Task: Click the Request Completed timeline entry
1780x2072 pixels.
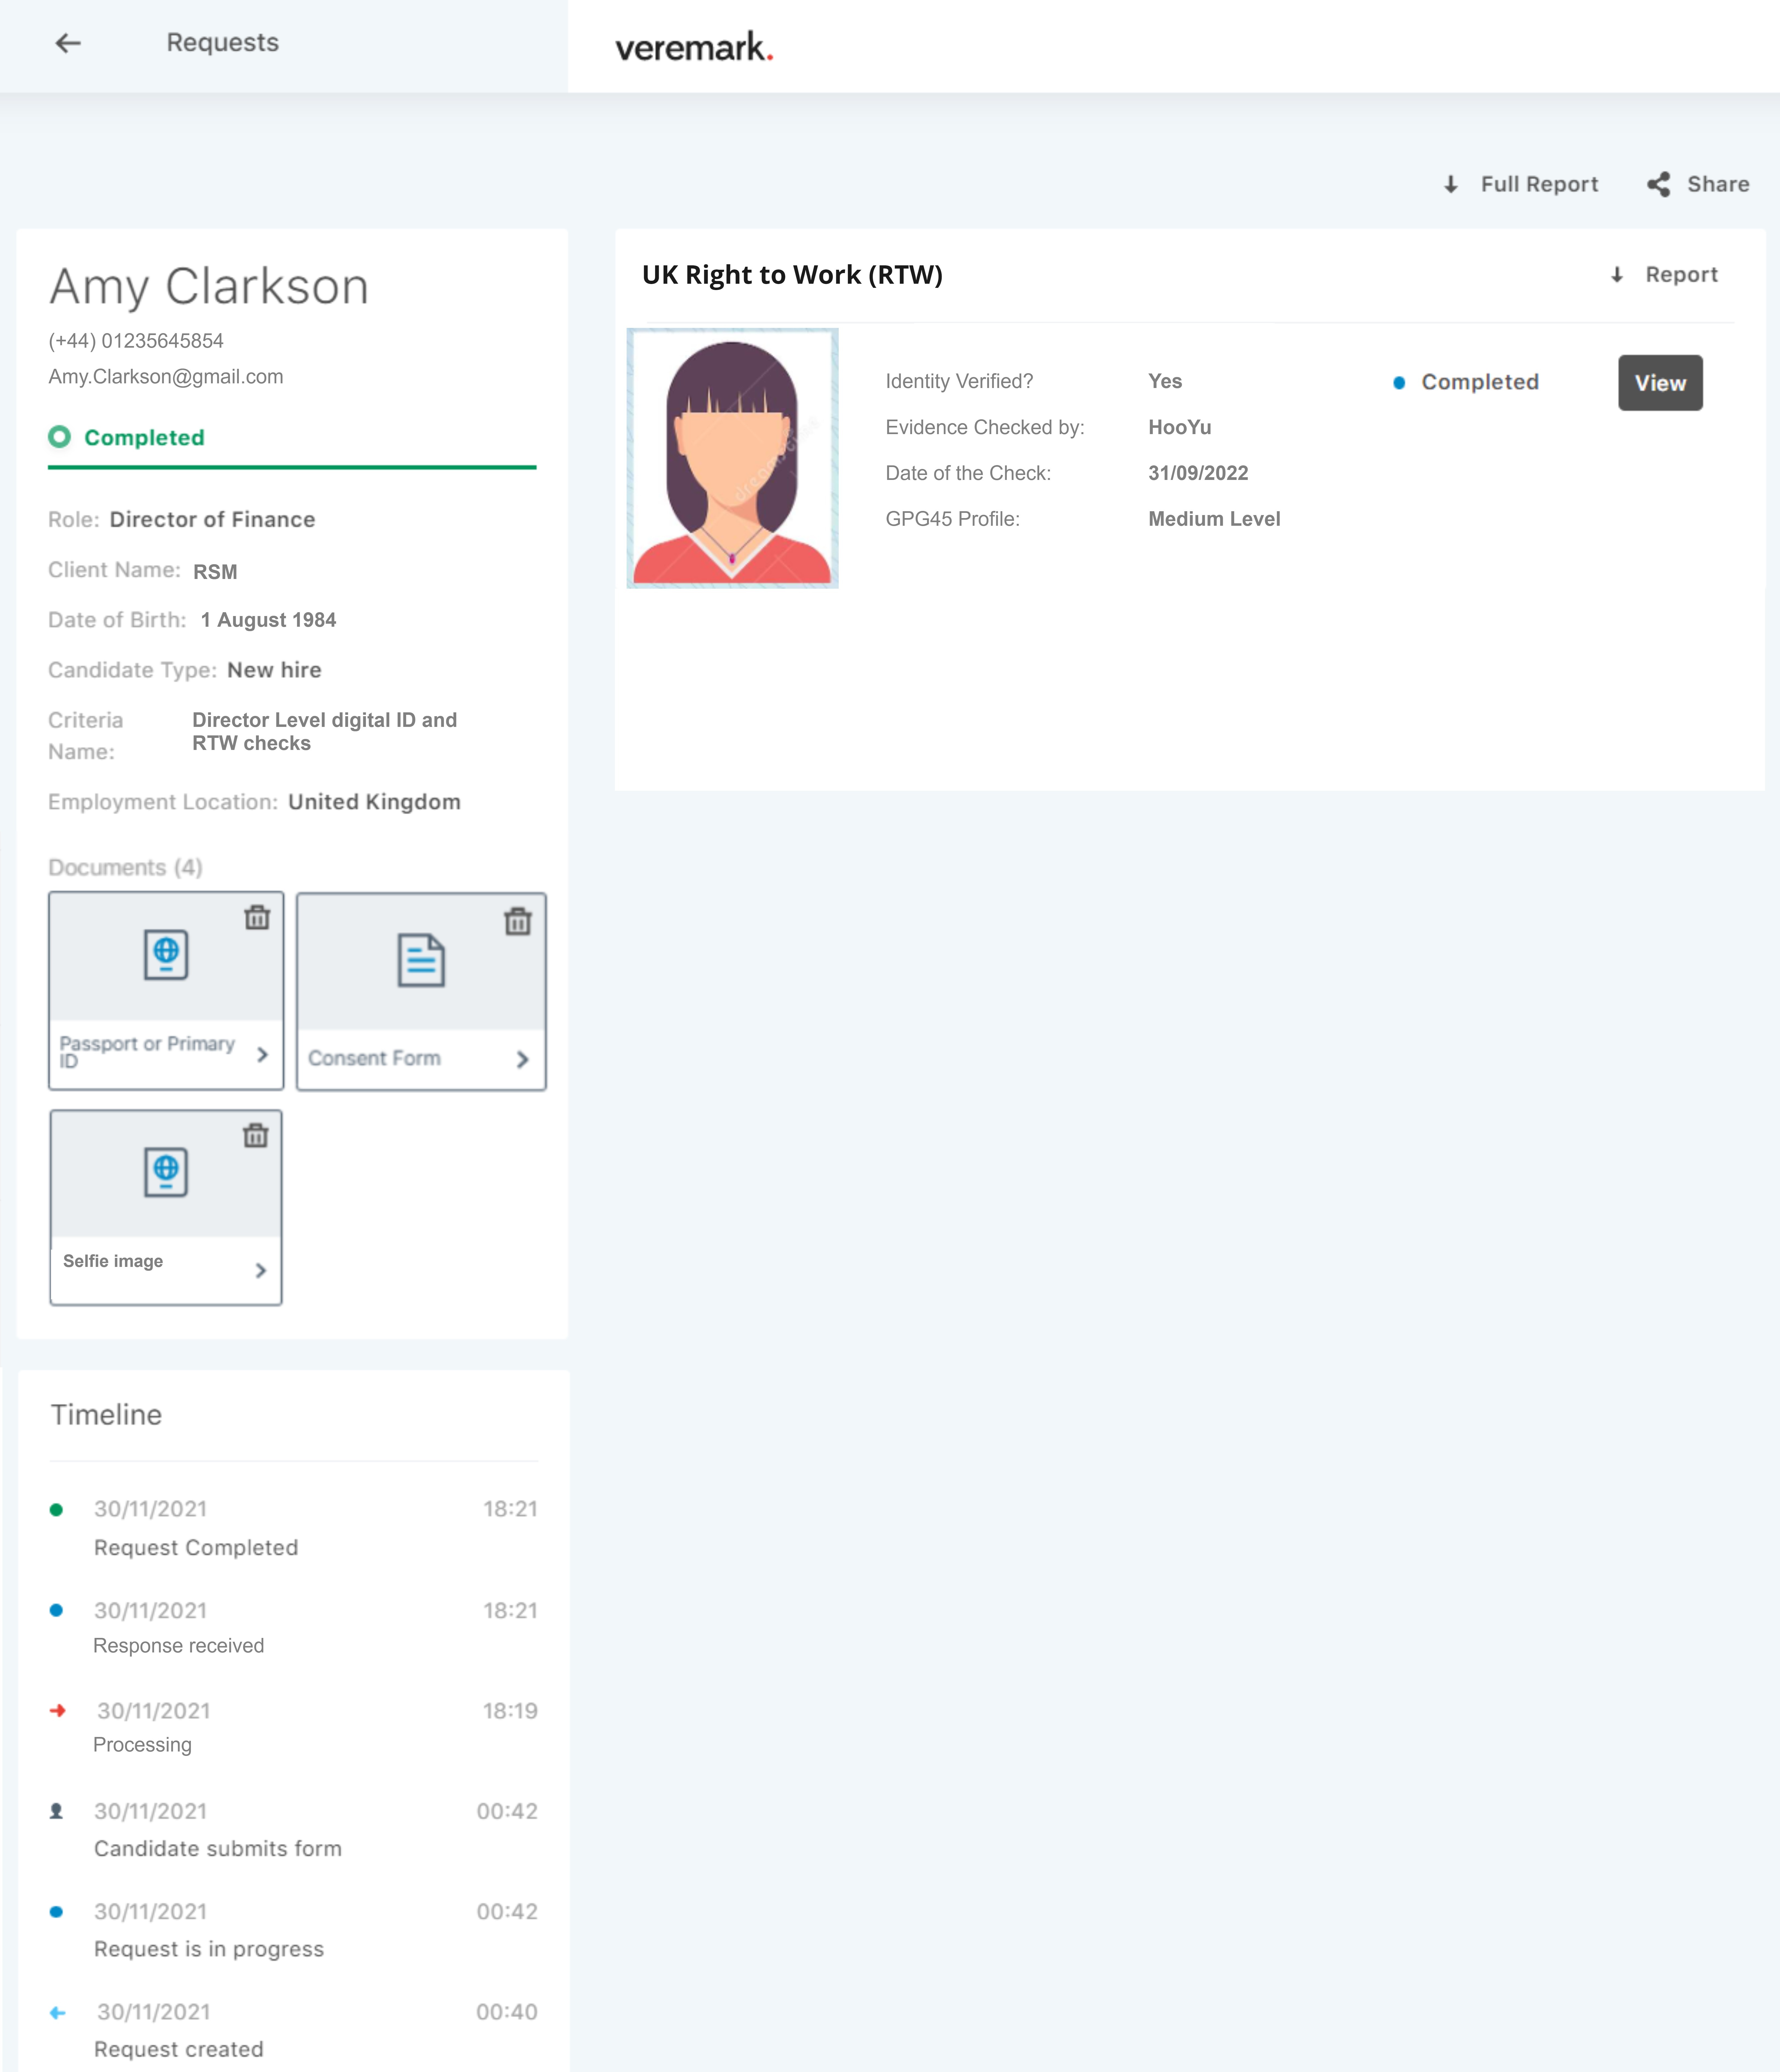Action: pyautogui.click(x=196, y=1547)
